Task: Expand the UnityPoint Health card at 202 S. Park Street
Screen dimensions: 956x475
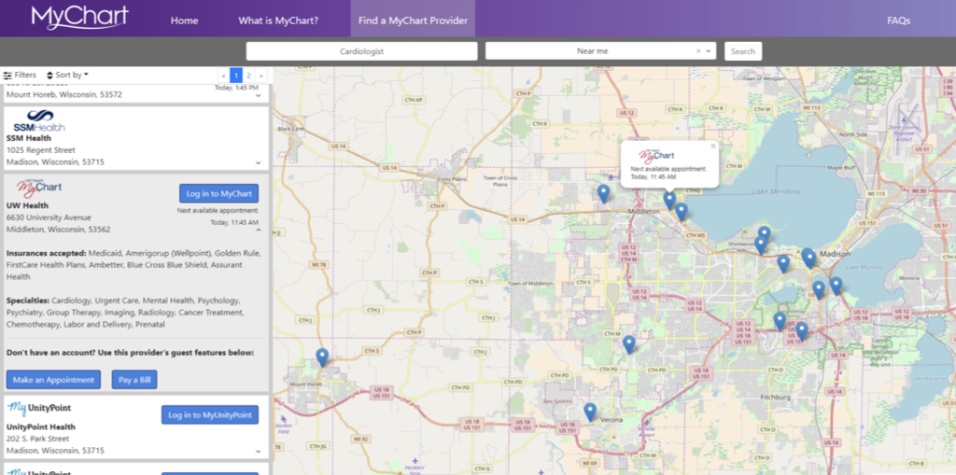Action: 258,452
